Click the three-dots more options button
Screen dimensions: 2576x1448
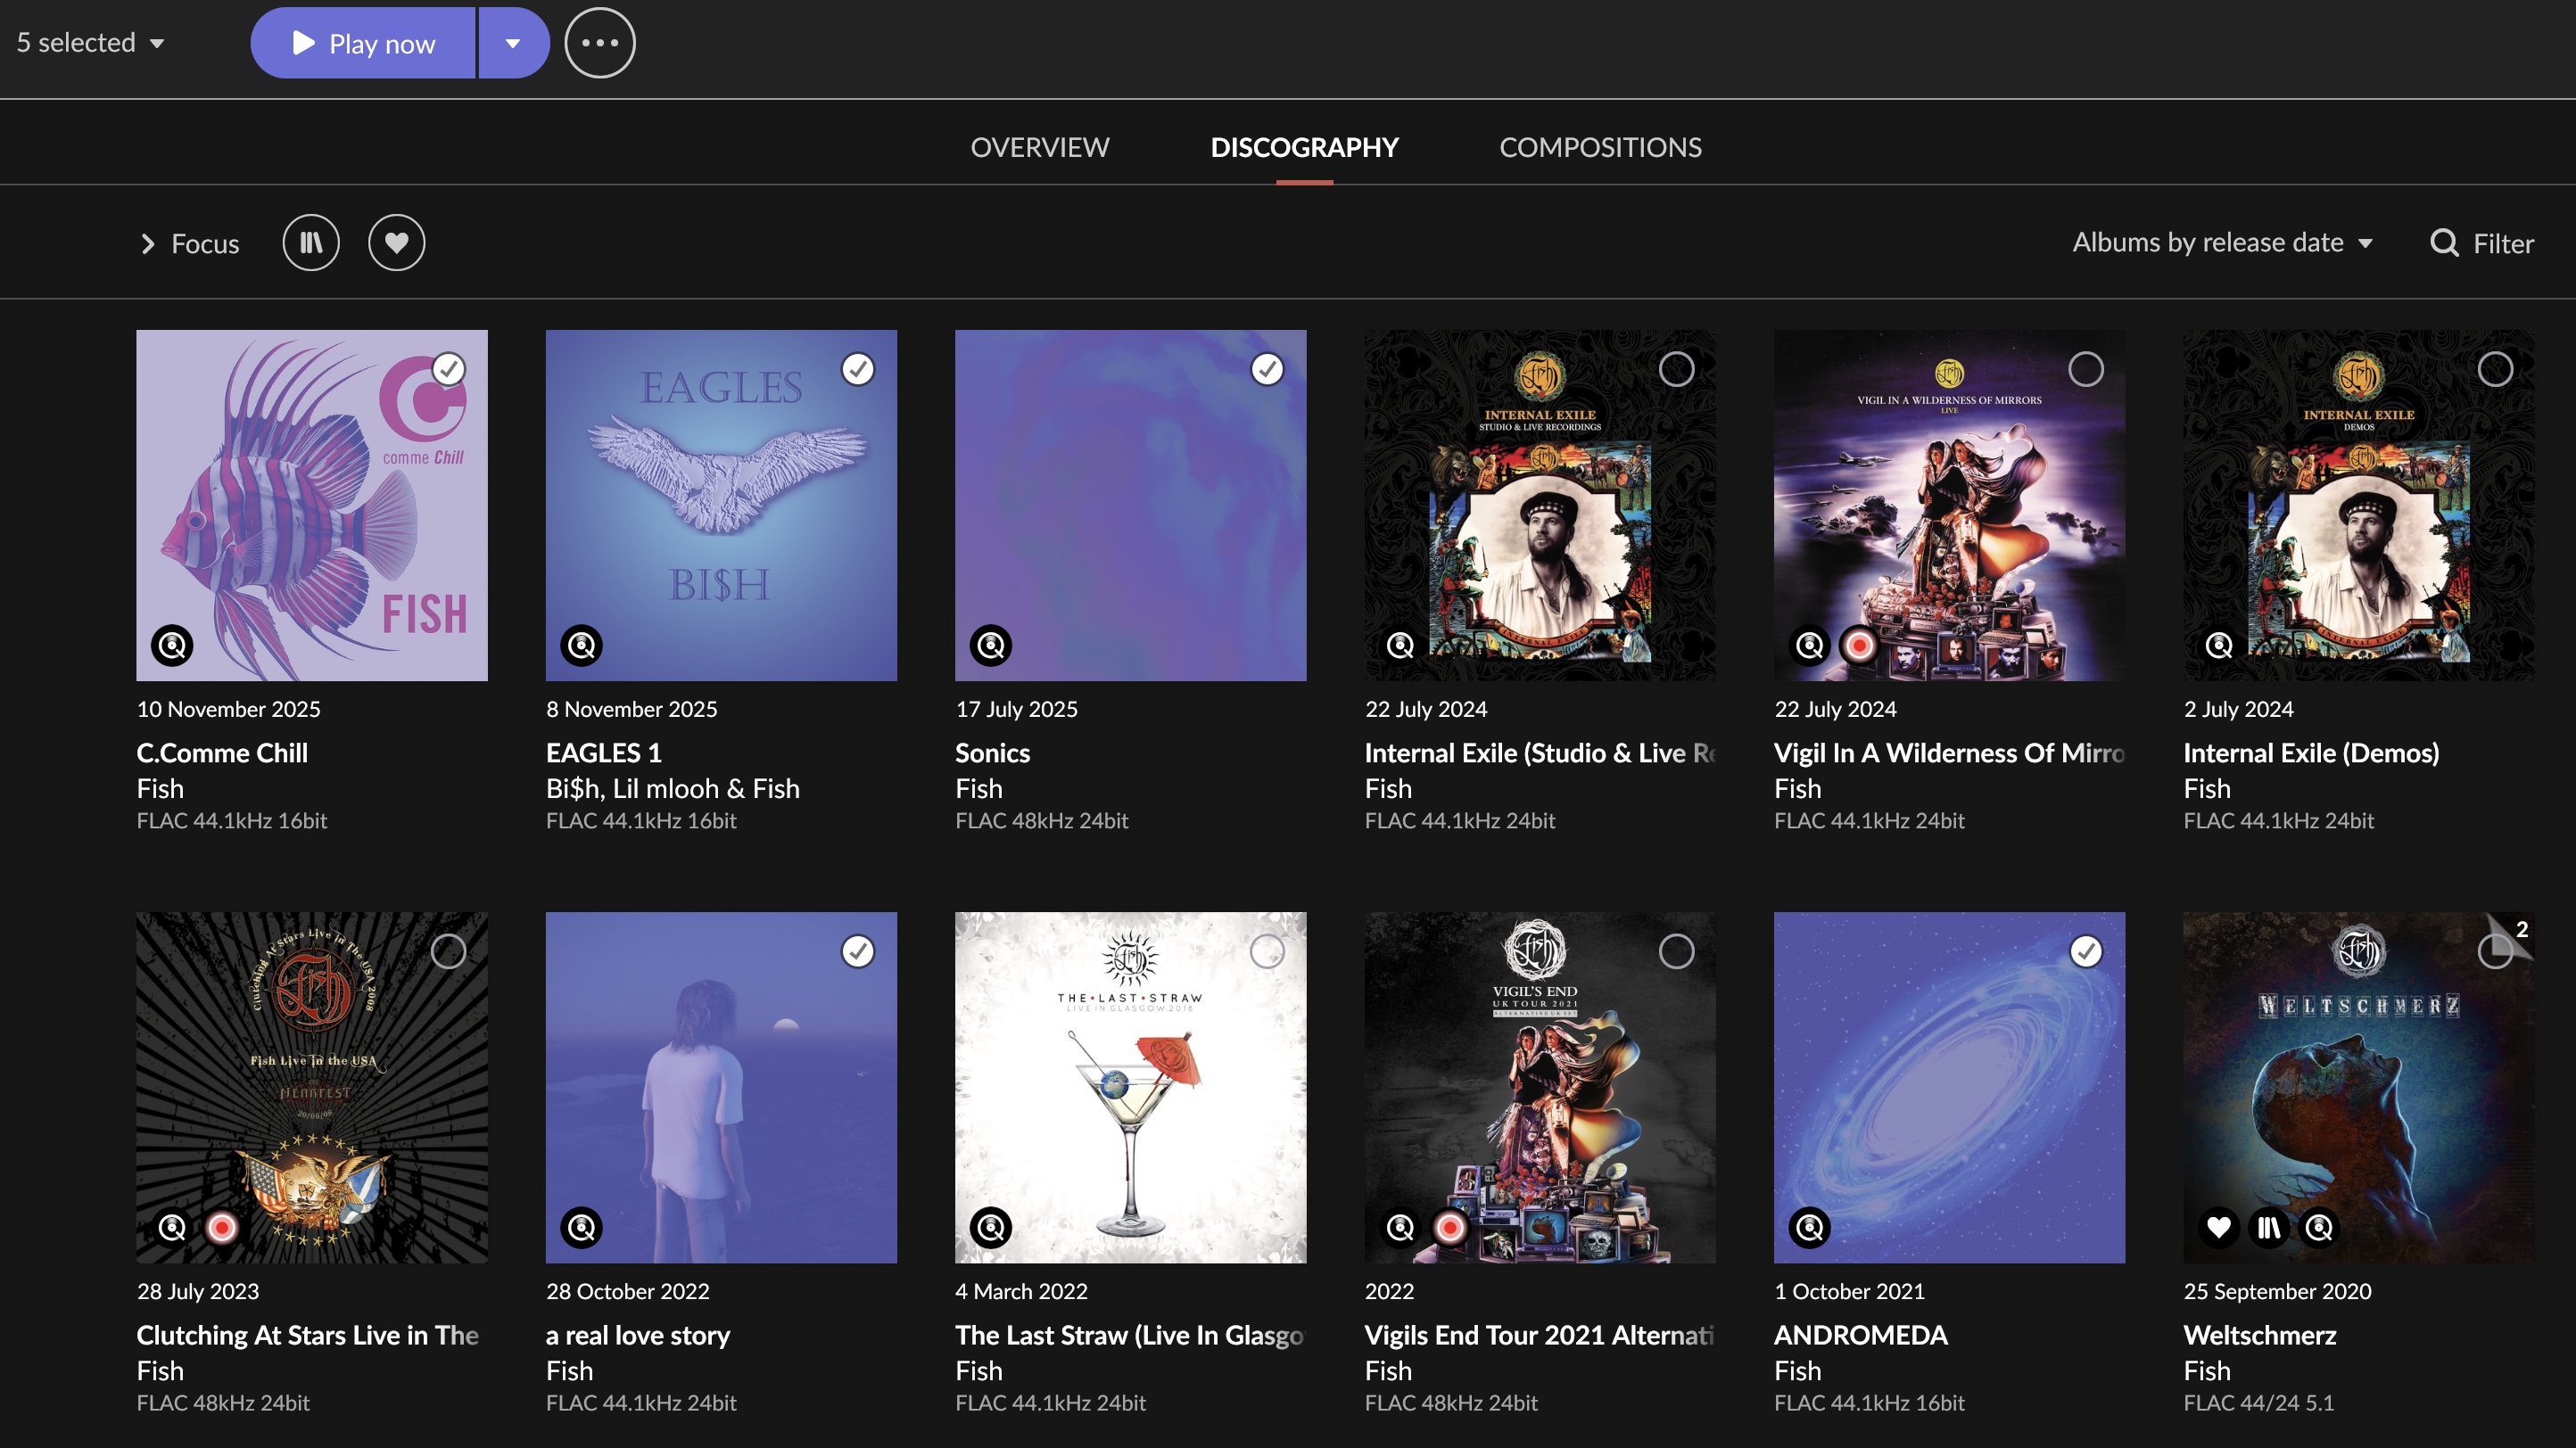(x=599, y=43)
